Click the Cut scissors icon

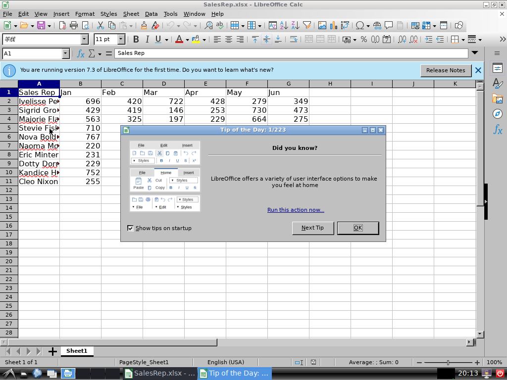coord(100,25)
